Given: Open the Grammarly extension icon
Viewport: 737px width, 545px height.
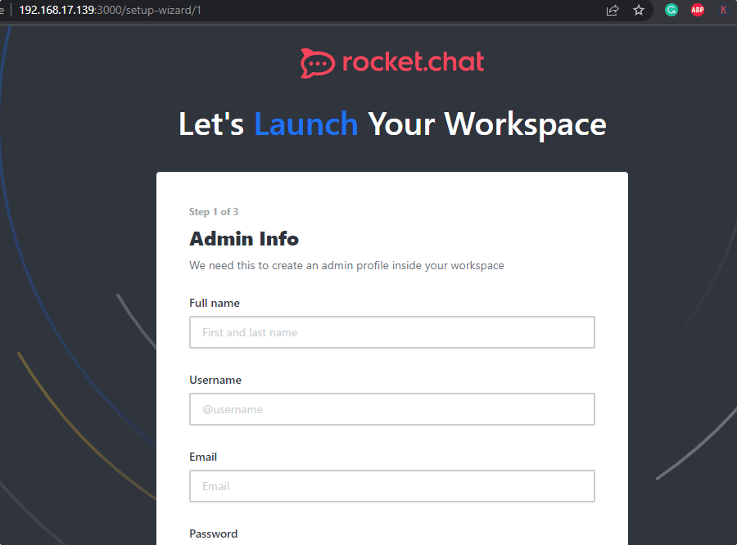Looking at the screenshot, I should [671, 10].
